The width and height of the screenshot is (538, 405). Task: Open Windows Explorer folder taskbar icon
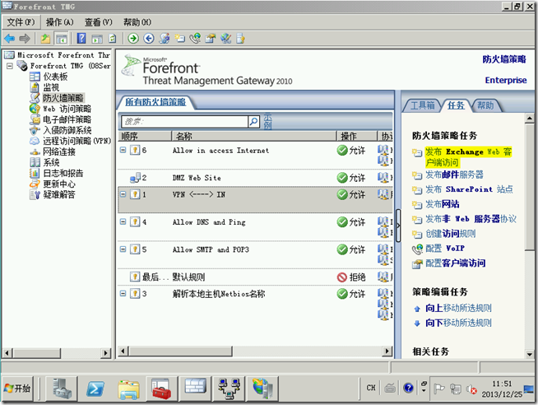coord(128,389)
